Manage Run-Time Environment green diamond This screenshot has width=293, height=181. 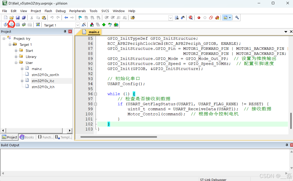coord(104,25)
